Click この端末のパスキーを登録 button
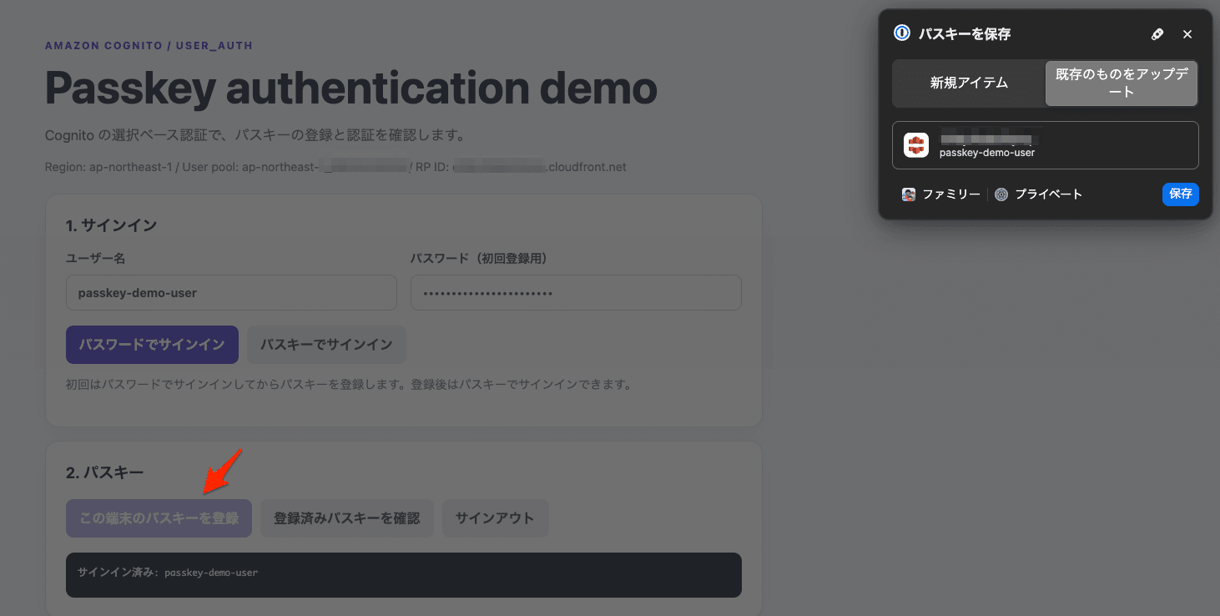Image resolution: width=1220 pixels, height=616 pixels. coord(159,518)
